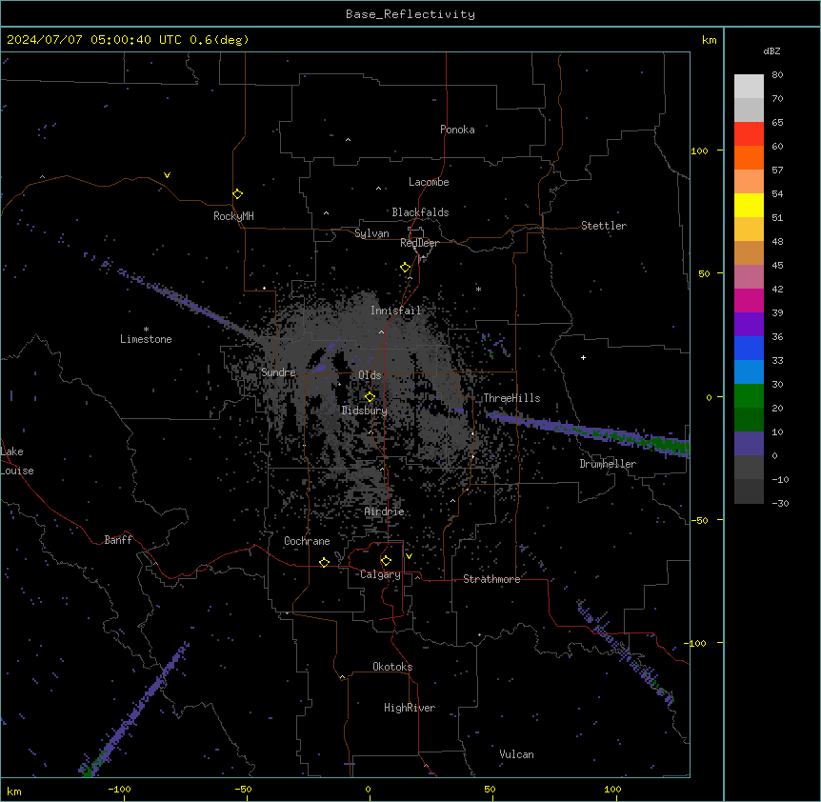
Task: Click the Vulcan label
Action: (x=516, y=754)
